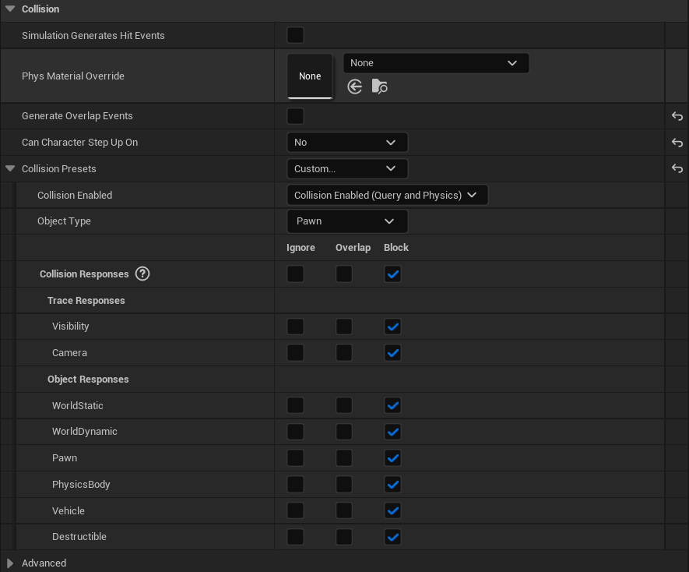Open the Collision Enabled dropdown
The height and width of the screenshot is (572, 689).
387,195
